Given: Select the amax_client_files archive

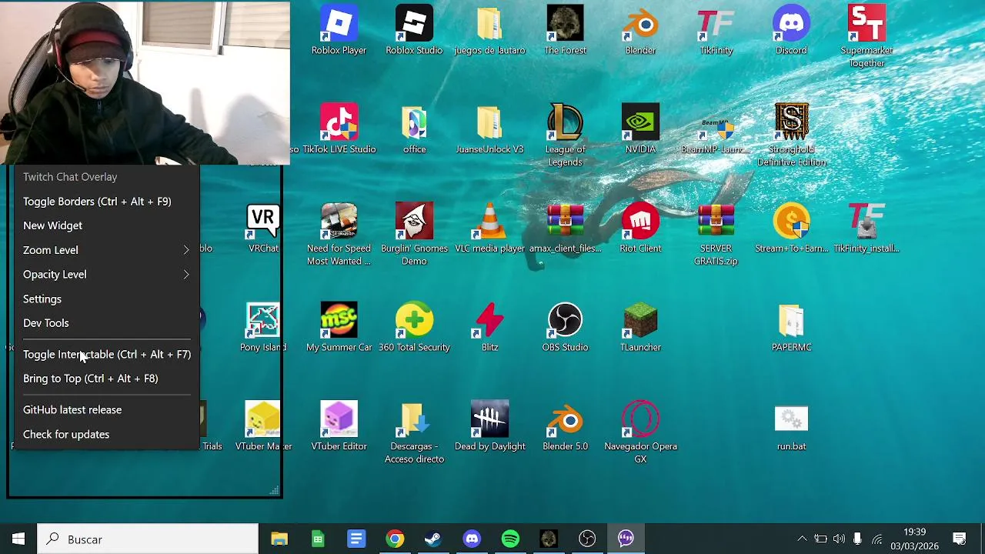Looking at the screenshot, I should point(565,229).
